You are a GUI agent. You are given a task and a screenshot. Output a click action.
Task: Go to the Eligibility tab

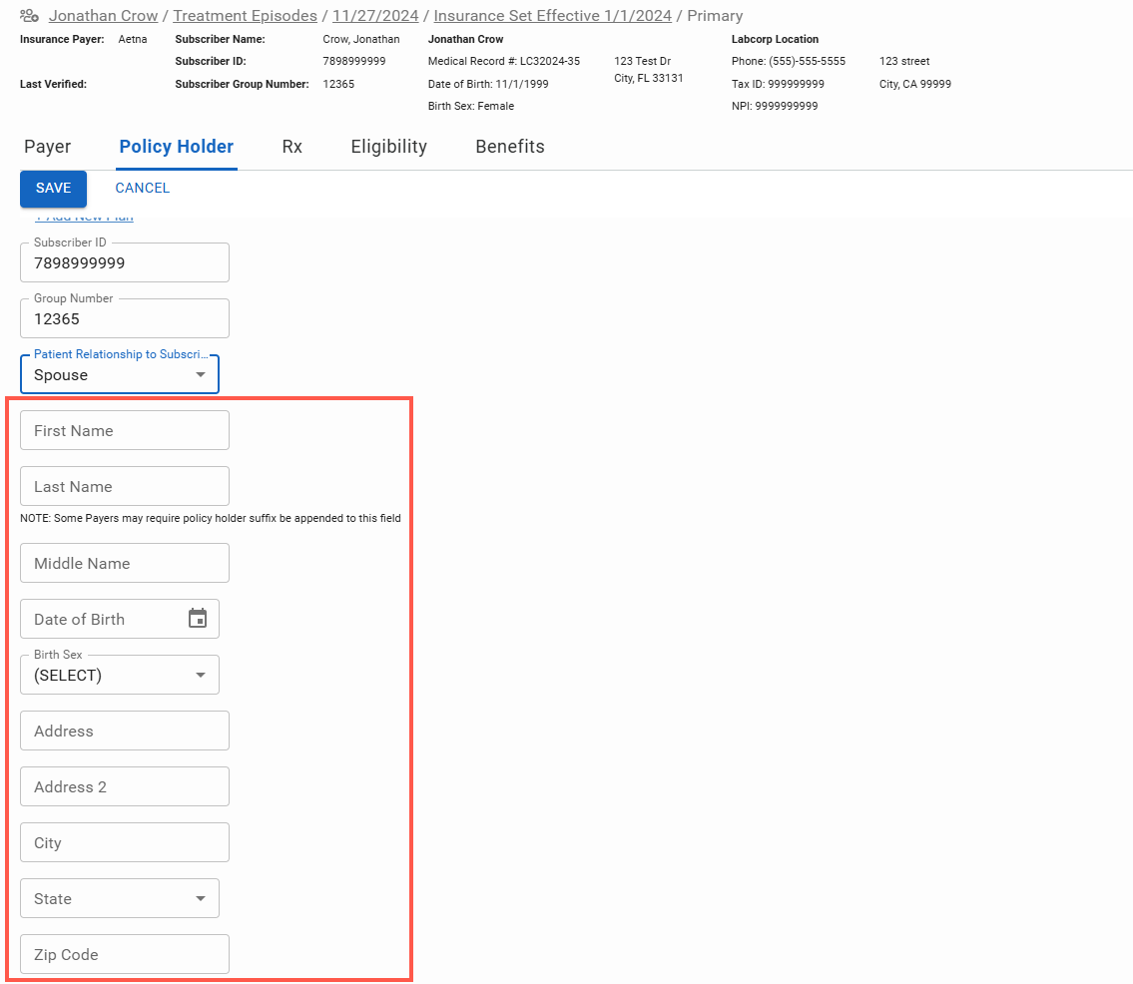388,147
